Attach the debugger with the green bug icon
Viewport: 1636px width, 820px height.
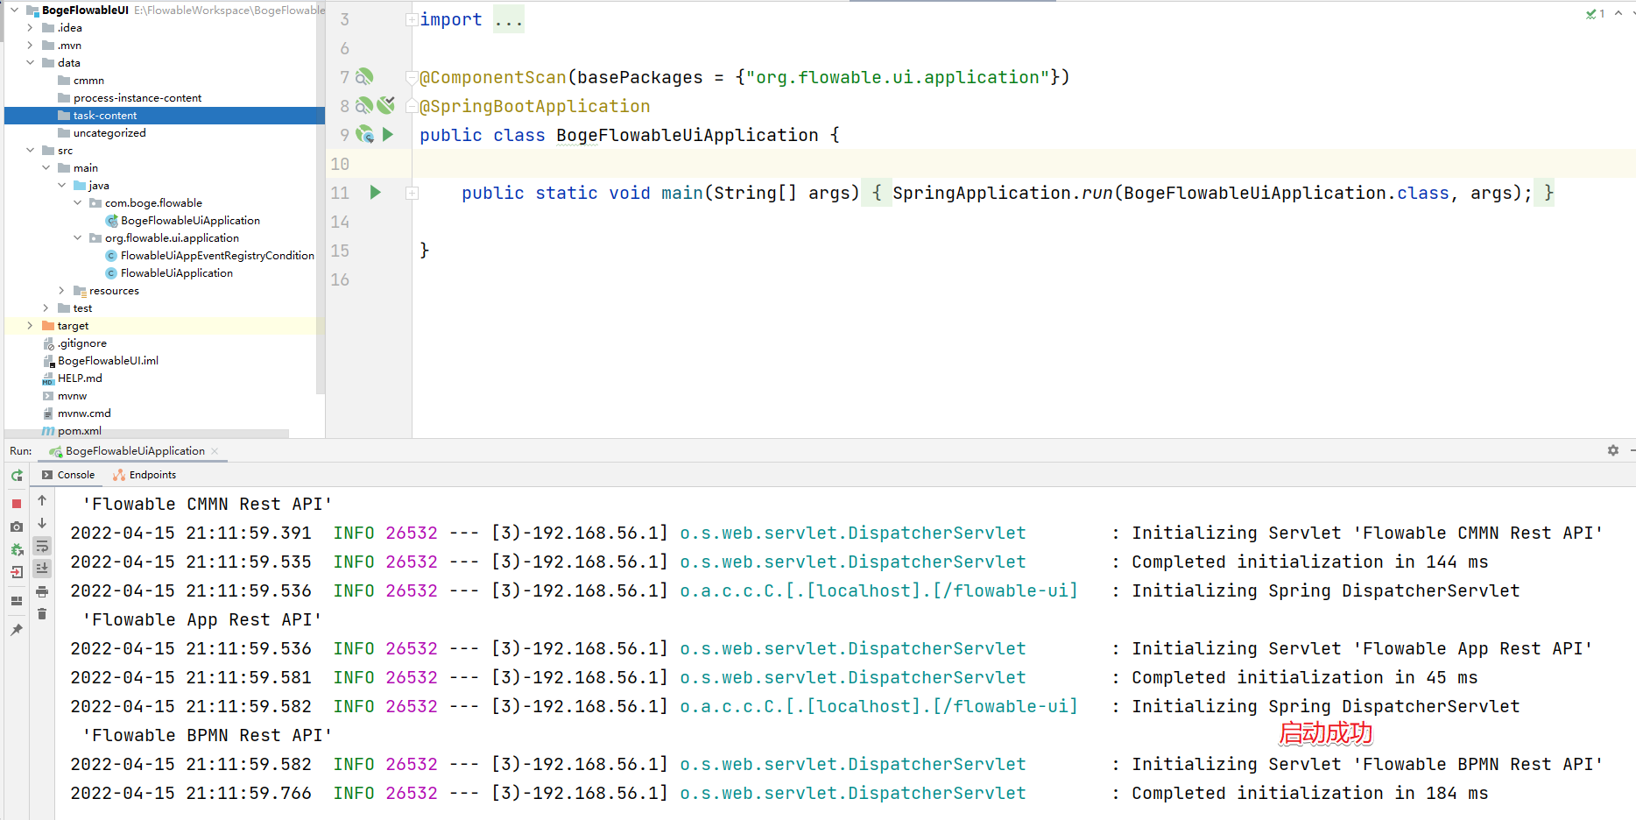point(17,549)
